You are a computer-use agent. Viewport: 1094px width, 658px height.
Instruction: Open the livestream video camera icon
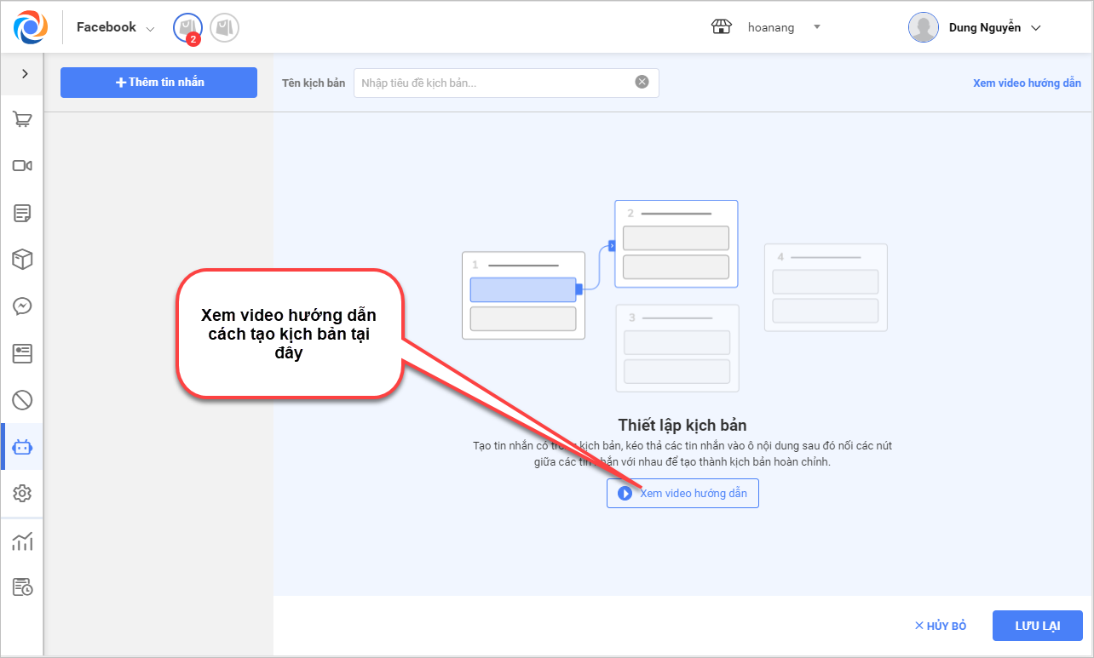click(22, 166)
